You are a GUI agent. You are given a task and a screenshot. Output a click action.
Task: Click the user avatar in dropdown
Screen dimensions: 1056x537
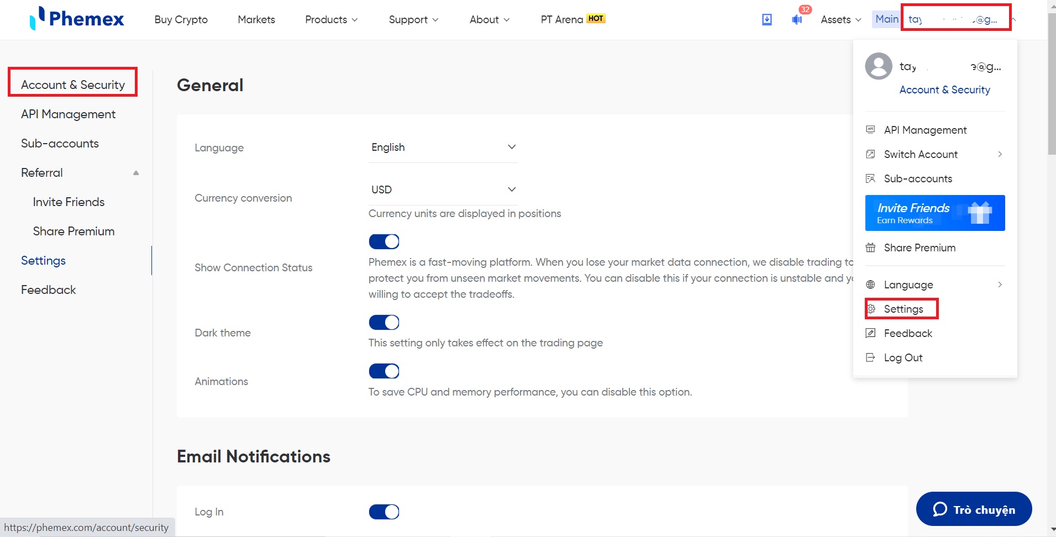[x=879, y=66]
